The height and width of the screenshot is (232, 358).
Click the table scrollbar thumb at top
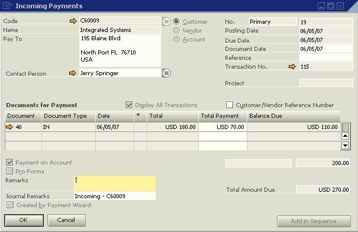pyautogui.click(x=345, y=127)
